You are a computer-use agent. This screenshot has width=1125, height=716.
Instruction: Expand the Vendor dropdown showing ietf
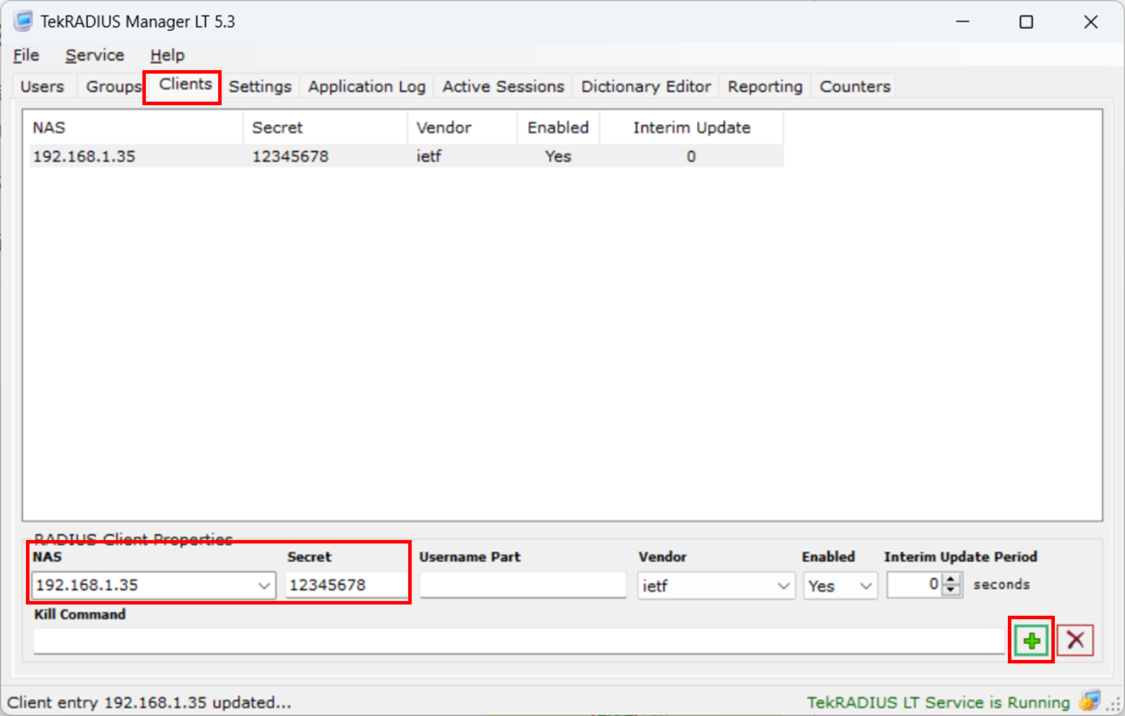point(783,586)
